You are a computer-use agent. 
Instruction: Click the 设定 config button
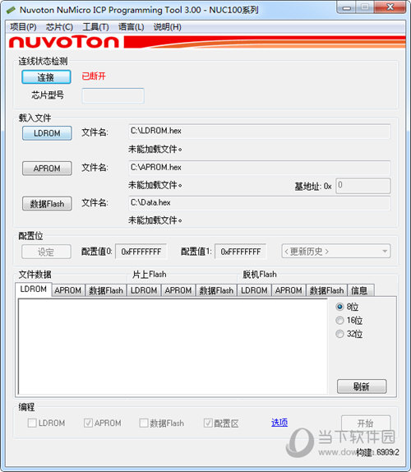click(x=46, y=252)
